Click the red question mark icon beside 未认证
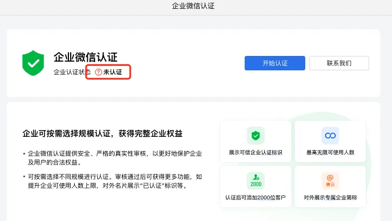 tap(98, 72)
